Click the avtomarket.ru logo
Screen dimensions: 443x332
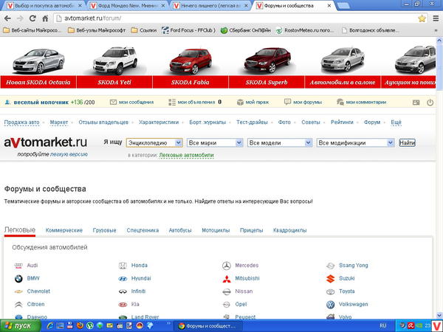click(46, 142)
